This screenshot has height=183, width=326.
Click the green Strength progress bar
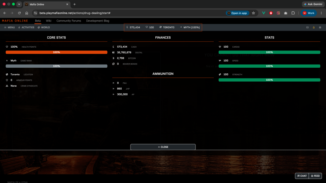pyautogui.click(x=269, y=80)
